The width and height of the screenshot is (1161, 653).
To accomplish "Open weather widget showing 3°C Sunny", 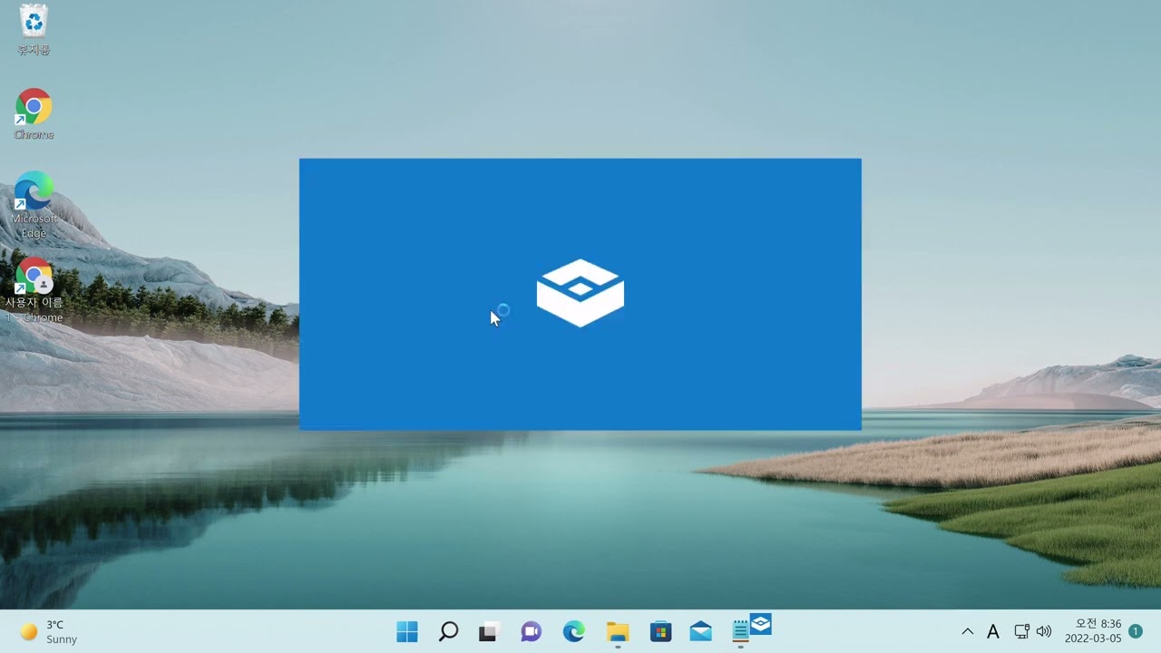I will coord(51,632).
